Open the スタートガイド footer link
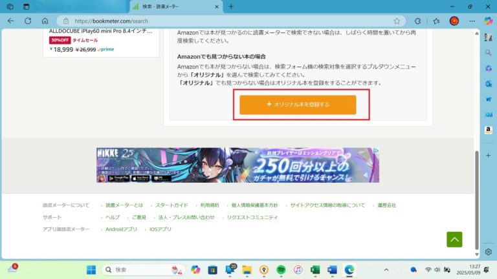The image size is (497, 279). pos(171,205)
